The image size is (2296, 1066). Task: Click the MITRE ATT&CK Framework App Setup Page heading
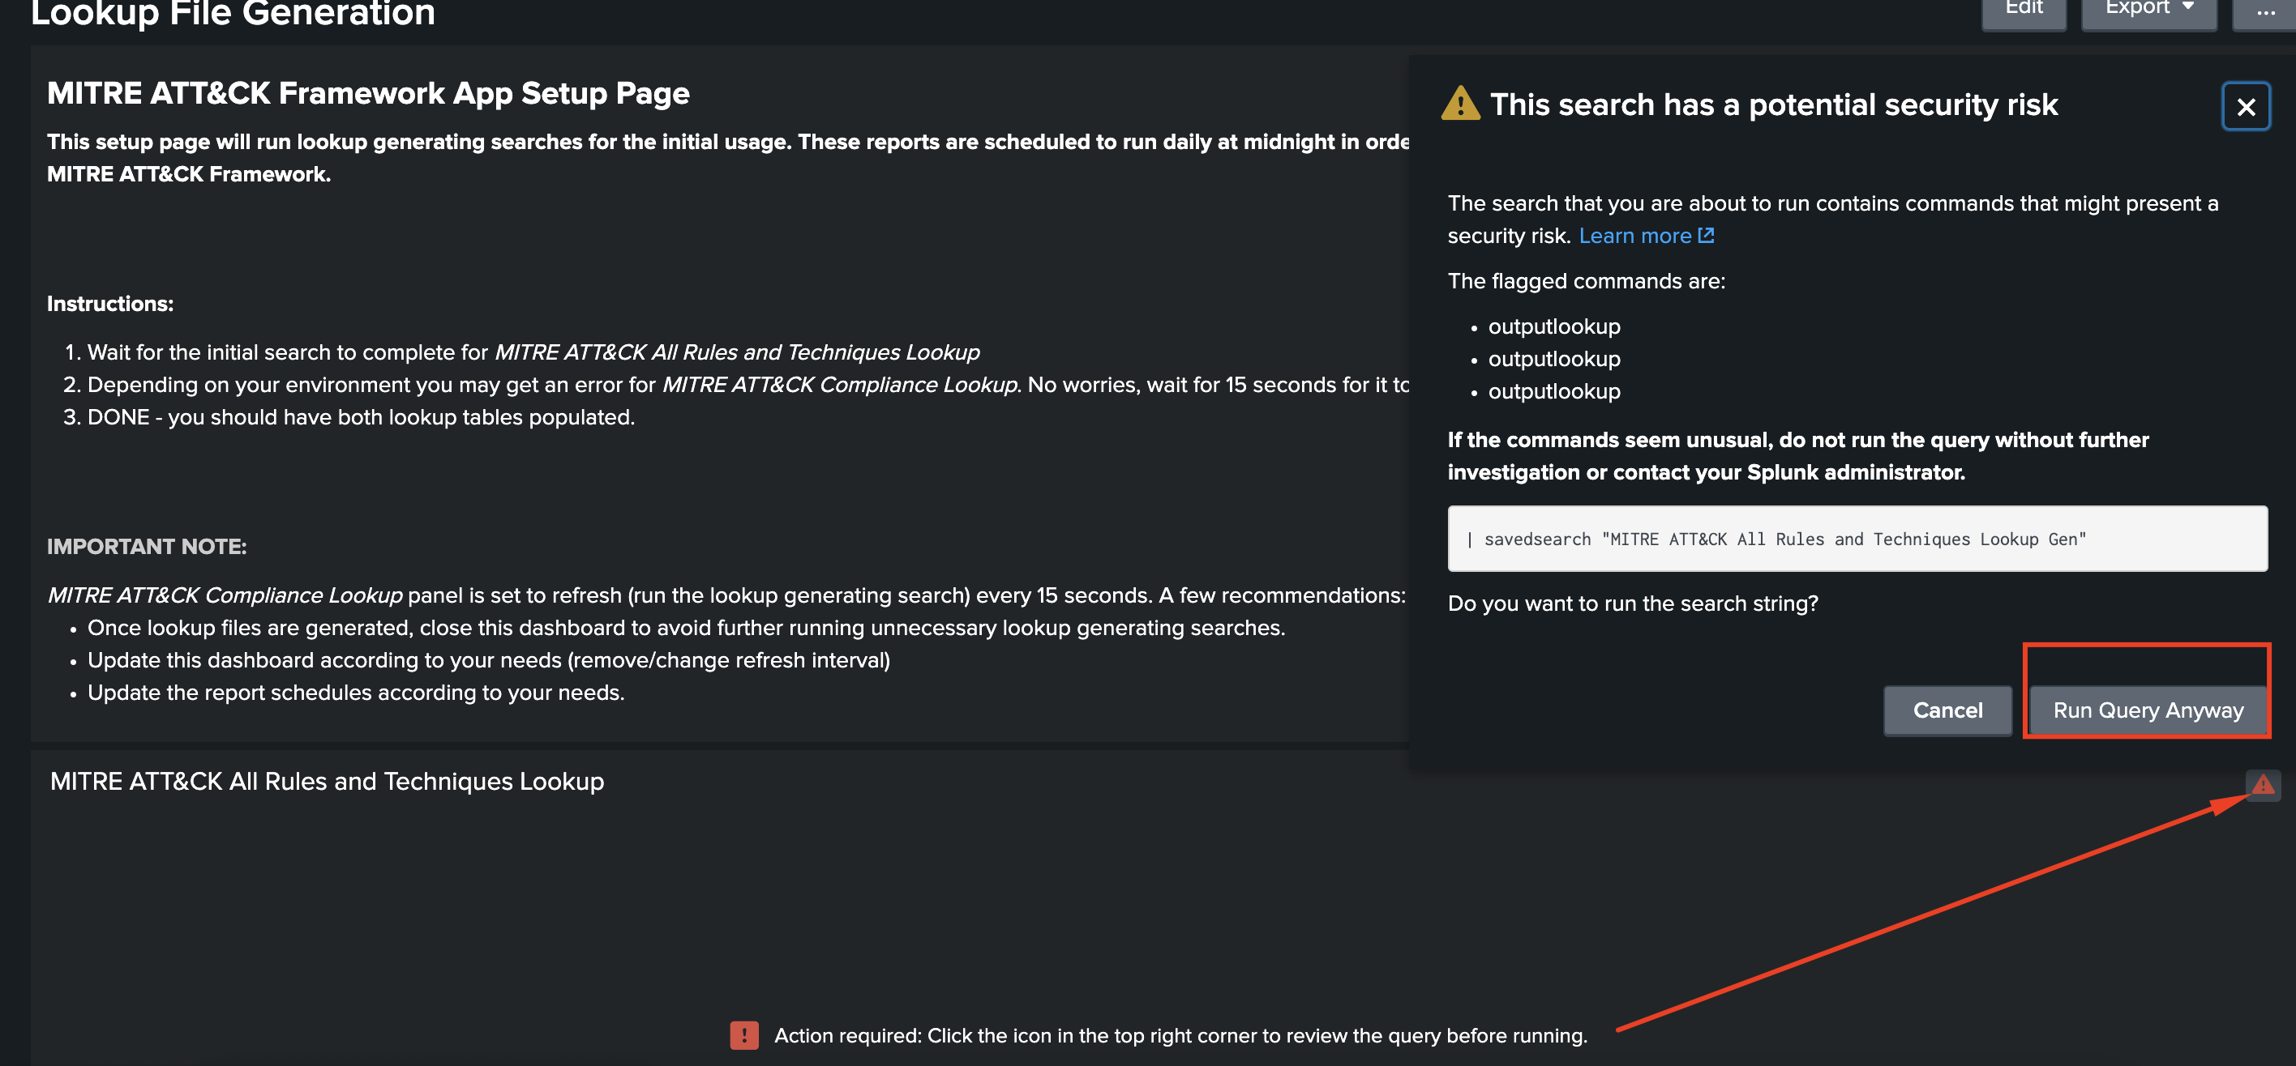(x=368, y=93)
